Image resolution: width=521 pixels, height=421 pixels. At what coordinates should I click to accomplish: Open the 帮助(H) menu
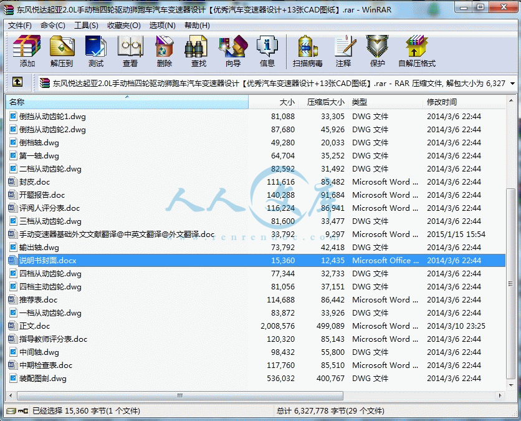[197, 26]
